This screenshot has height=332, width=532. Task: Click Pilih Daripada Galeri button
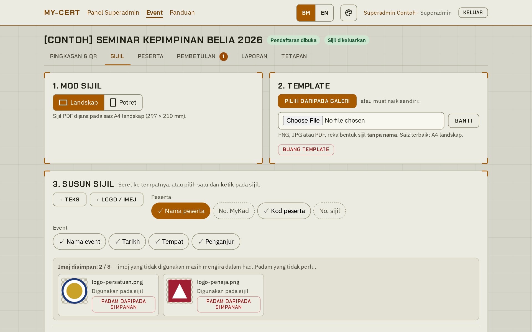[x=317, y=101]
